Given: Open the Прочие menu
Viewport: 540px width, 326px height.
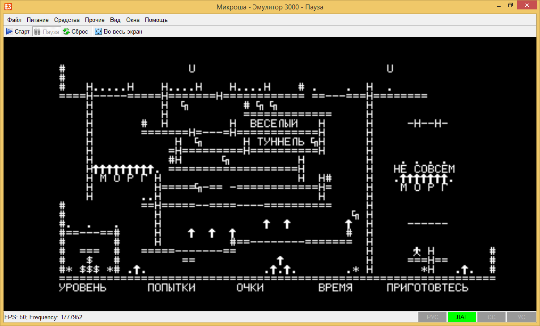Looking at the screenshot, I should pos(94,20).
